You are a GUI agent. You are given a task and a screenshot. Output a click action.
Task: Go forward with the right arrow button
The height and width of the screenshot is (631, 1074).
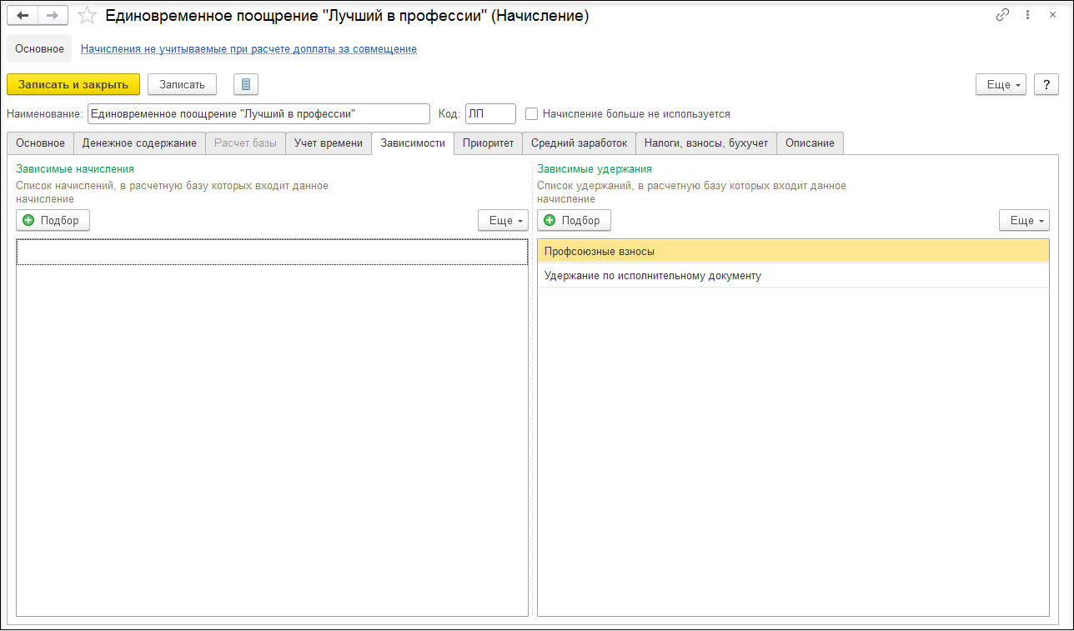[x=53, y=15]
